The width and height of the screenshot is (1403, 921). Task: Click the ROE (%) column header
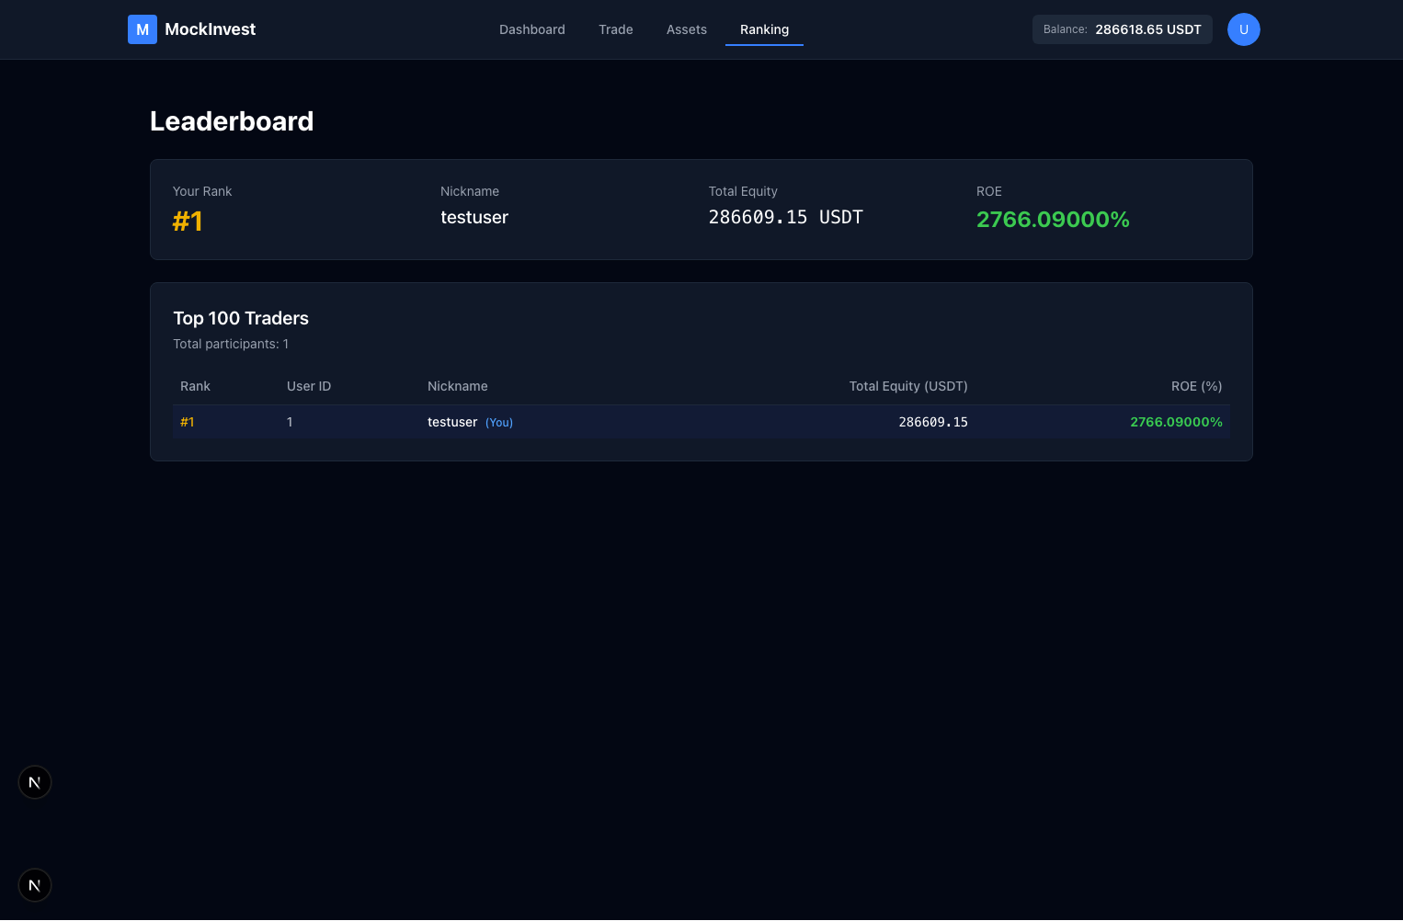1196,386
